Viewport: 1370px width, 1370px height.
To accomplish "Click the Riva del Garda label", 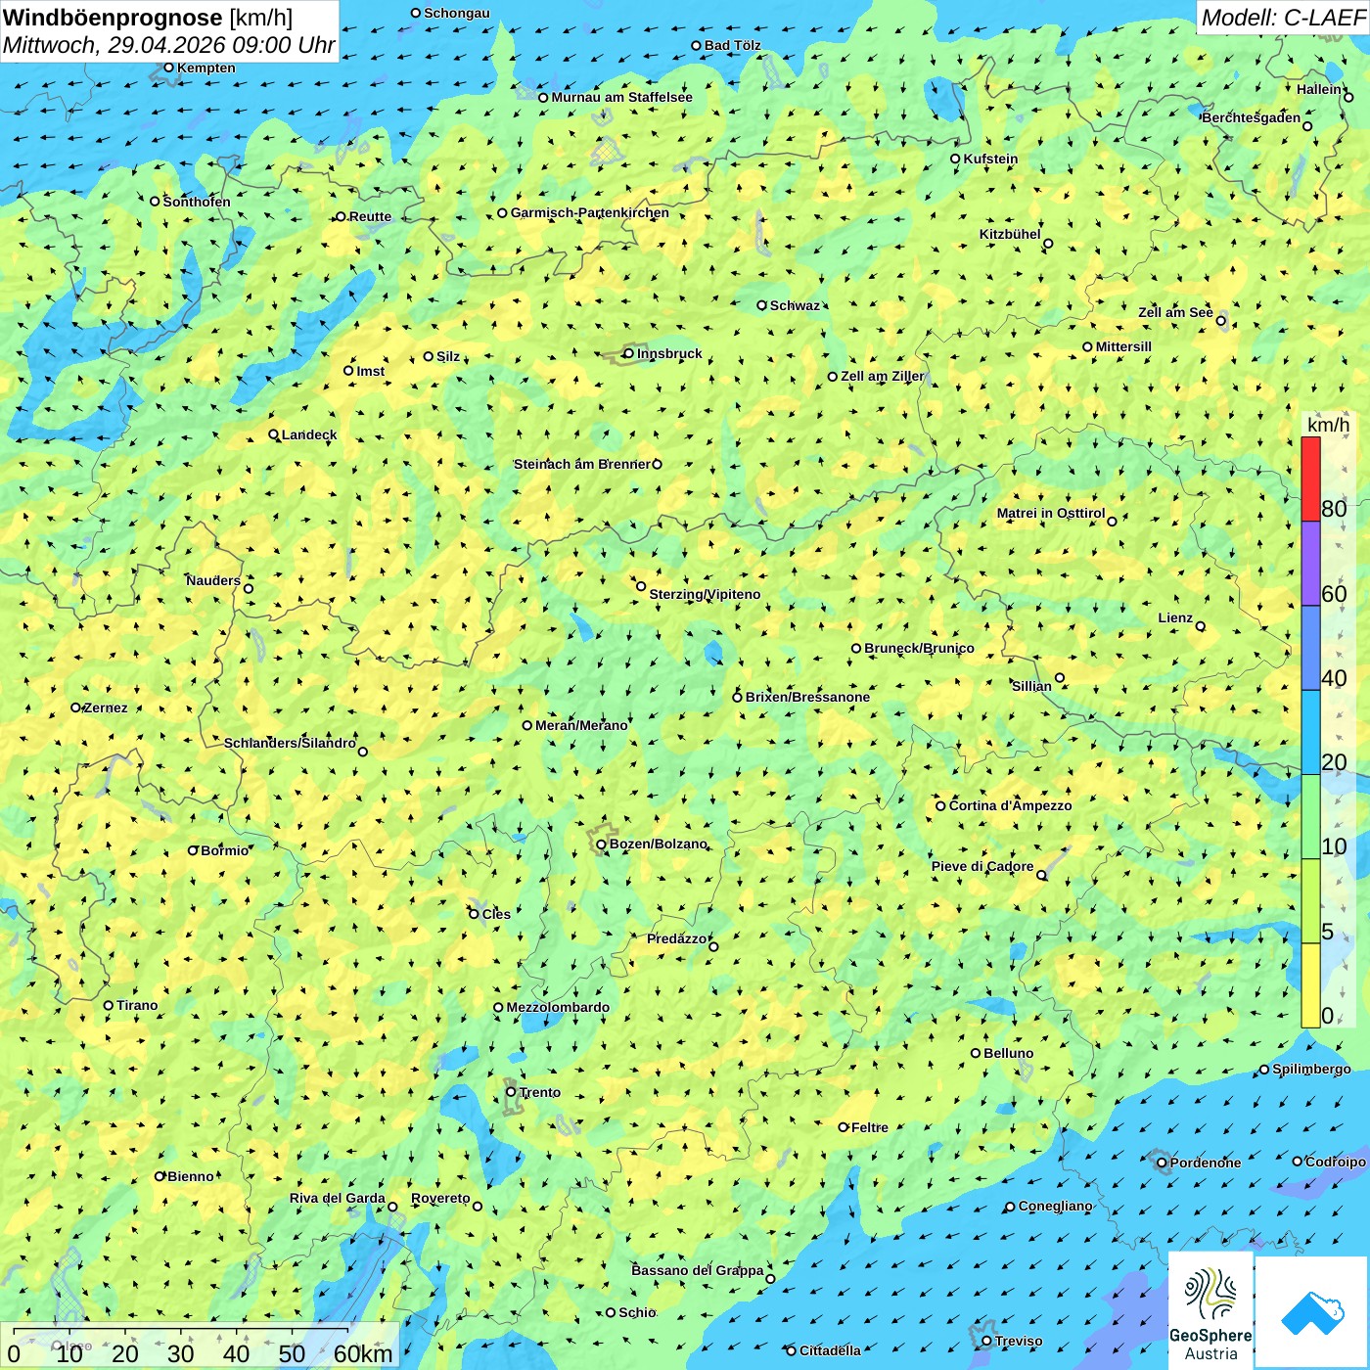I will click(337, 1198).
